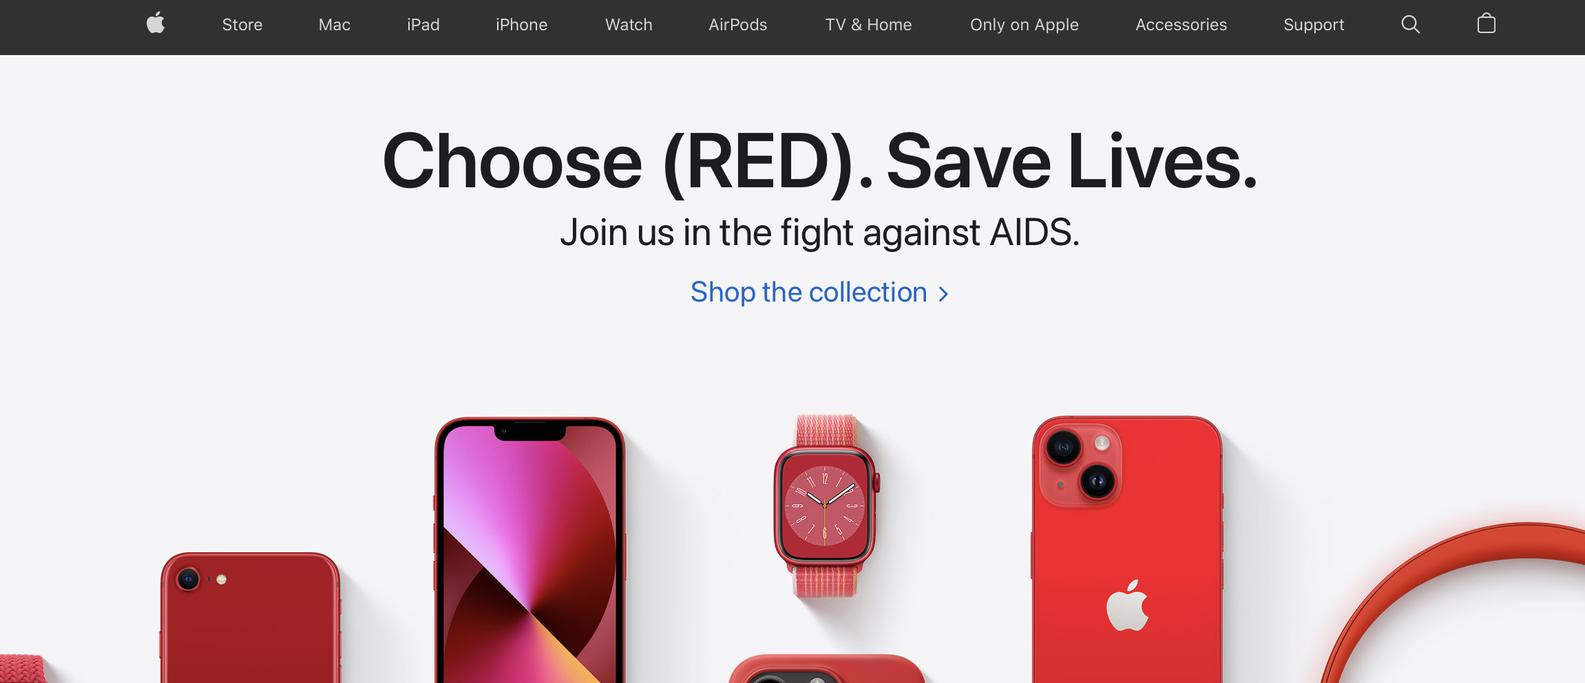Open the iPhone navigation item

tap(522, 25)
